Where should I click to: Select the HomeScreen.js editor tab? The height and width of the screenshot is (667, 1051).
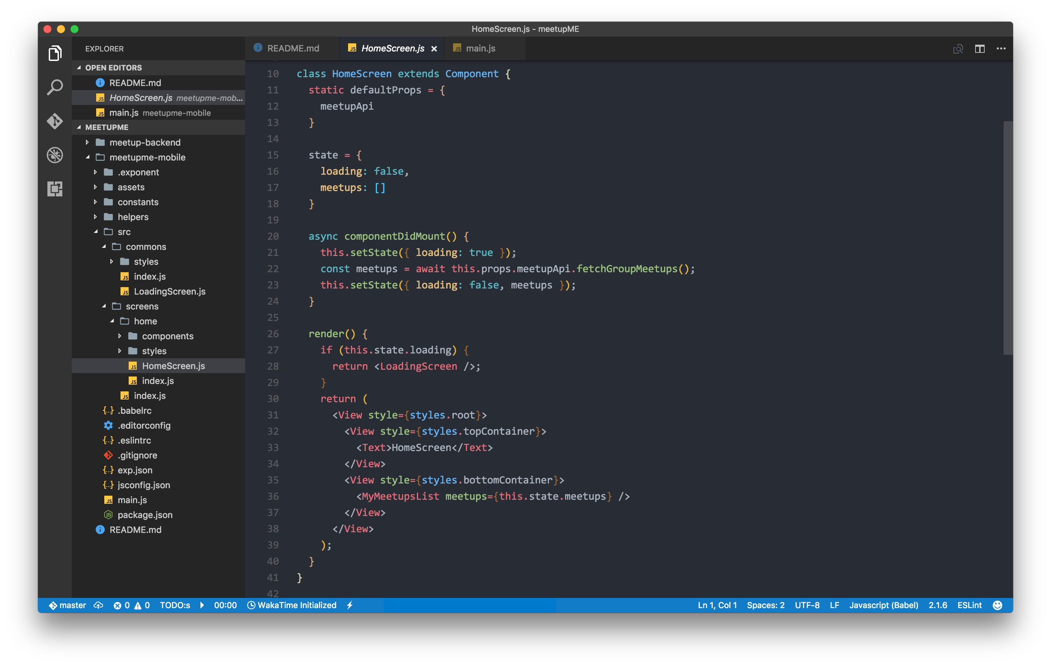[x=392, y=48]
